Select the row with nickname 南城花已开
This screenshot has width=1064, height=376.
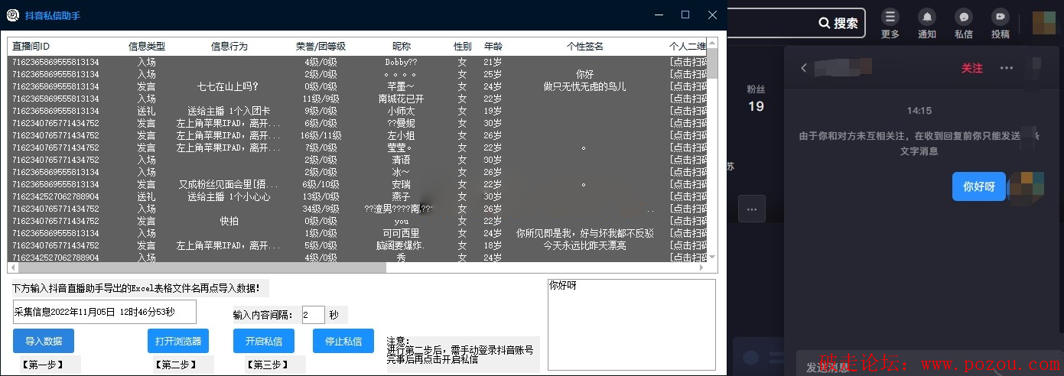pyautogui.click(x=357, y=99)
